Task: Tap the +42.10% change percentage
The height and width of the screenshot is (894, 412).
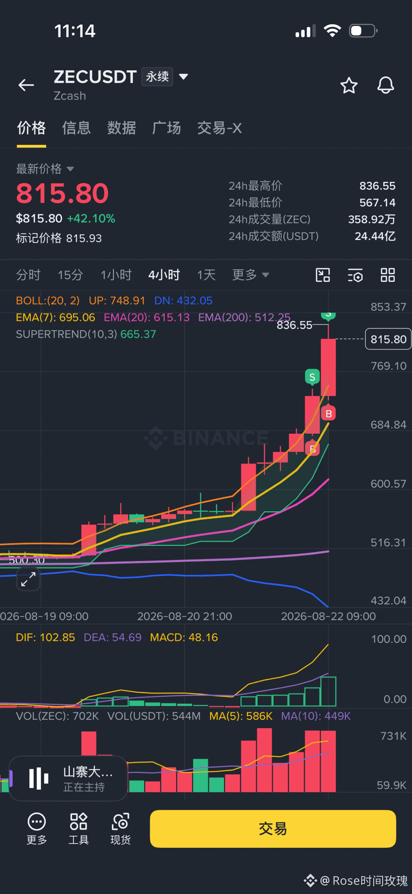Action: pyautogui.click(x=91, y=219)
